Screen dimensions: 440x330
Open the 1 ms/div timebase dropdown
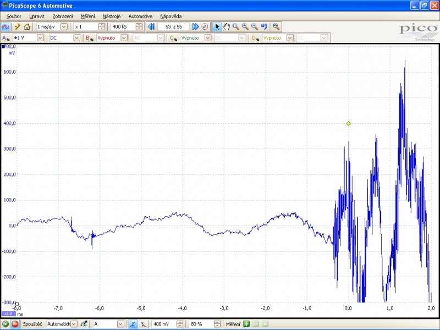pyautogui.click(x=64, y=26)
